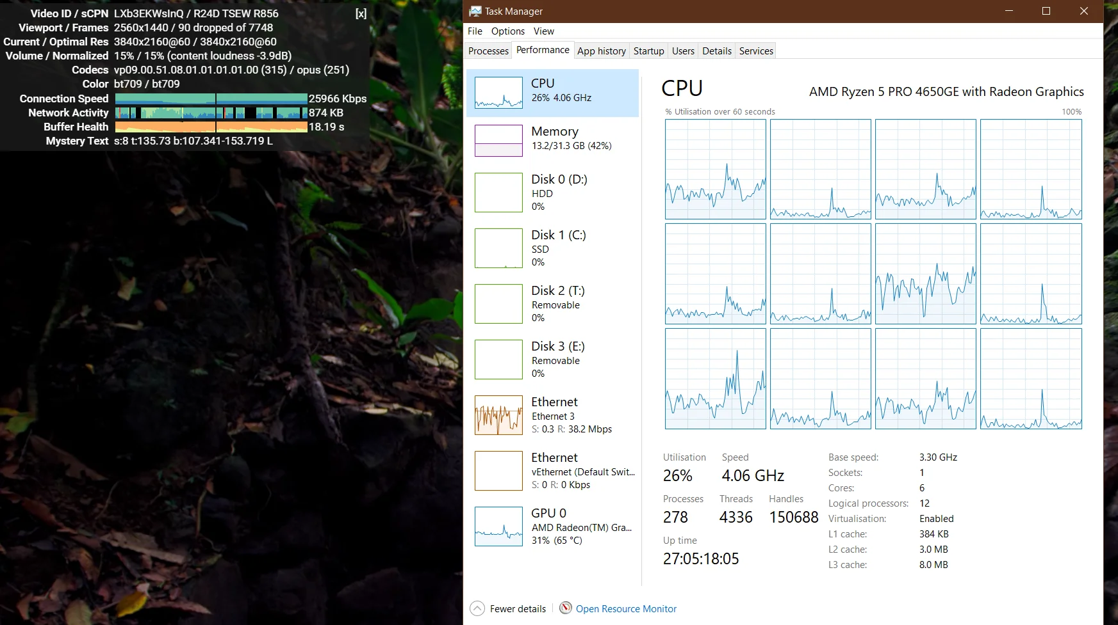Select Disk 2 (T:) removable entry
Viewport: 1118px width, 625px height.
pyautogui.click(x=553, y=303)
